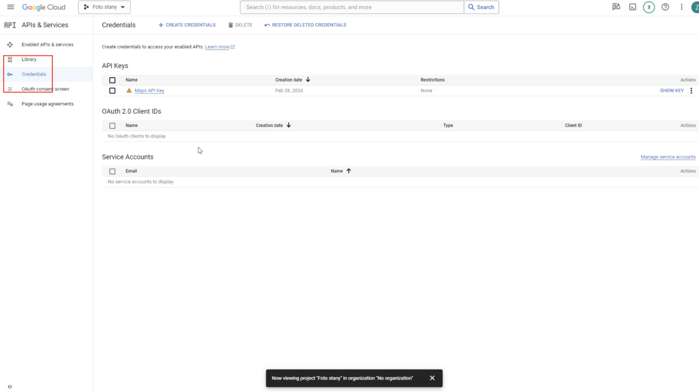Click the Page usage agreements icon

coord(10,104)
